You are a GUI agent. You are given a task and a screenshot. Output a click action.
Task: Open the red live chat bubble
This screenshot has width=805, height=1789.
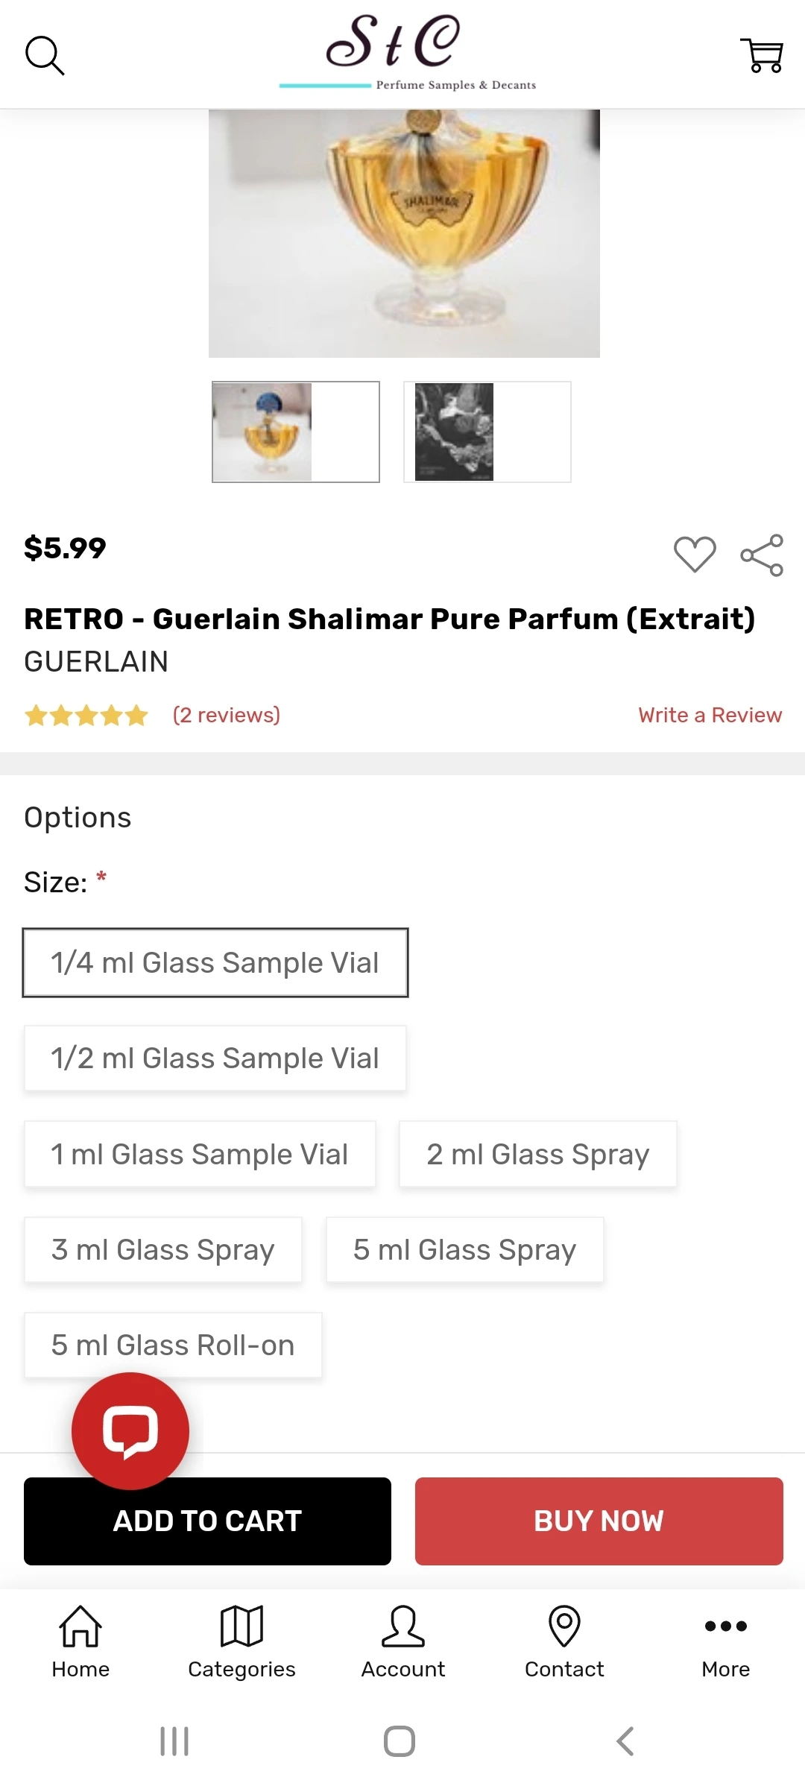[x=130, y=1430]
